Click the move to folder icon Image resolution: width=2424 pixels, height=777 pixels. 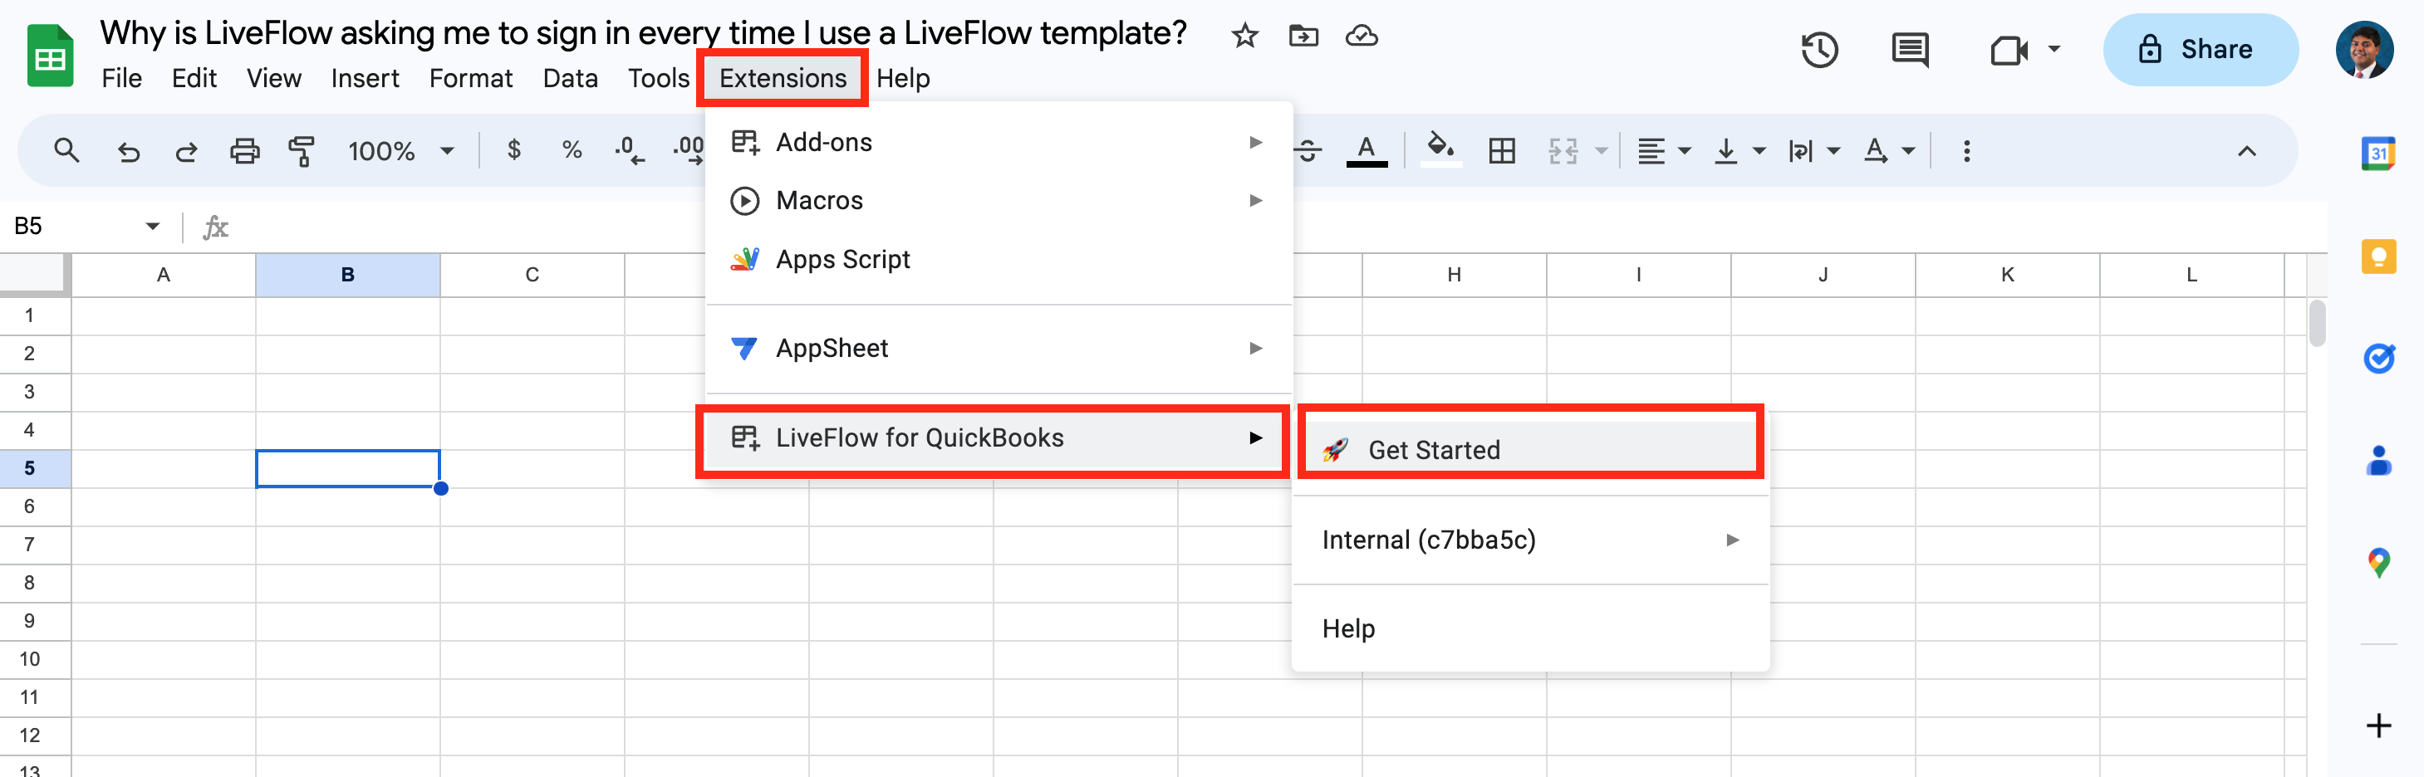coord(1303,36)
